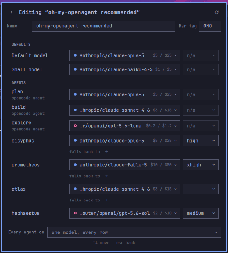Select the build agent row label
Image resolution: width=228 pixels, height=253 pixels.
pyautogui.click(x=19, y=107)
